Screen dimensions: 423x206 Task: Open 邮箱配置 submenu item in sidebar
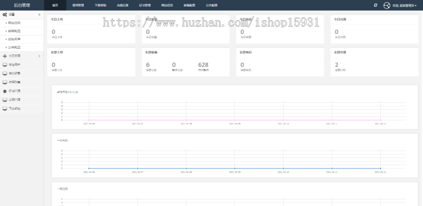tap(14, 31)
